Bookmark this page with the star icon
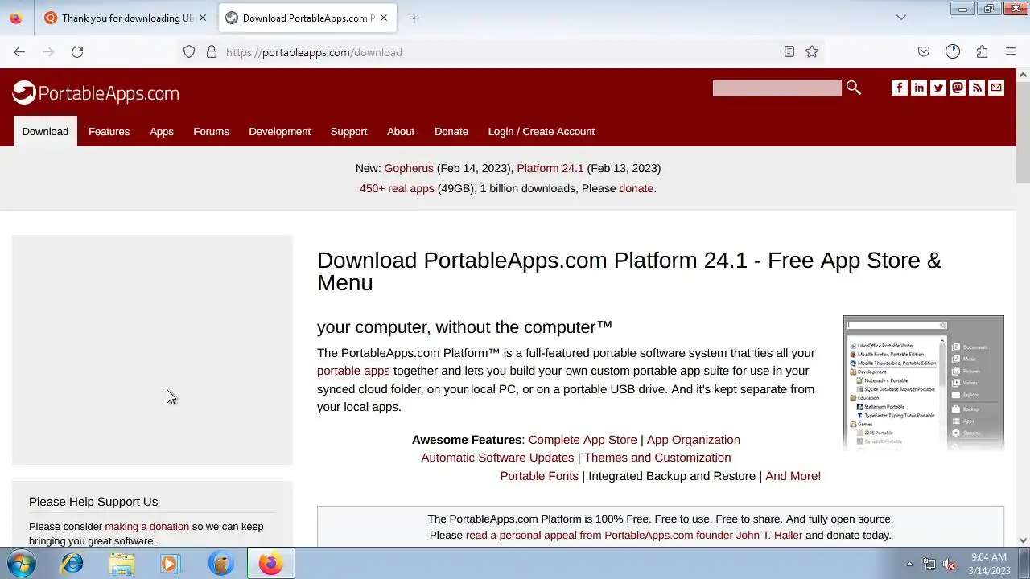 click(812, 51)
